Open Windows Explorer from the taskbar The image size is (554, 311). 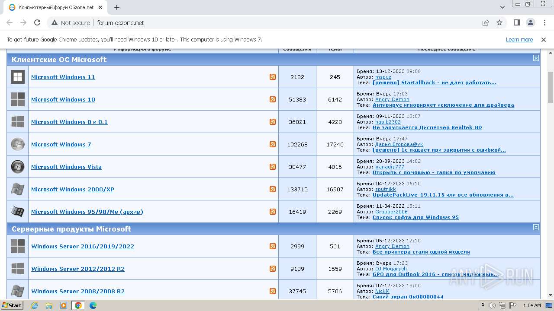tap(49, 305)
